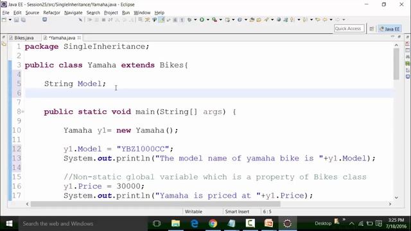
Task: Click the Windows Start button
Action: (9, 224)
